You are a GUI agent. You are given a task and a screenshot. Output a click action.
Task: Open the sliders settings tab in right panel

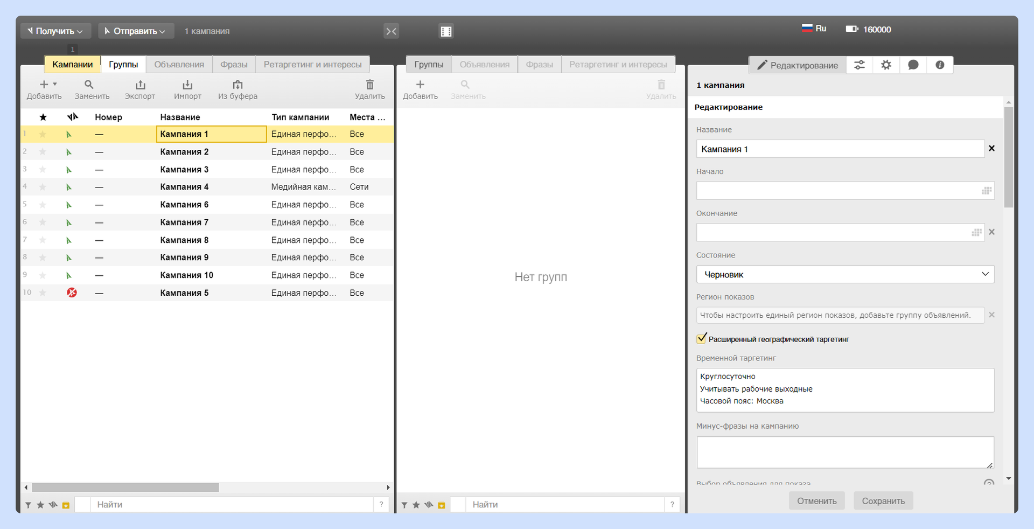(860, 65)
